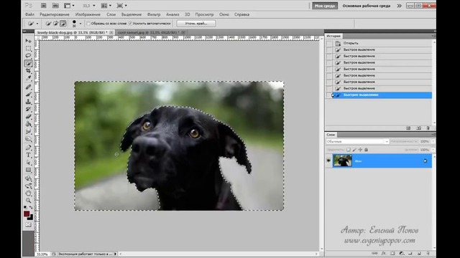Image resolution: width=460 pixels, height=258 pixels.
Task: Select the 3D Rotate tool
Action: click(28, 178)
